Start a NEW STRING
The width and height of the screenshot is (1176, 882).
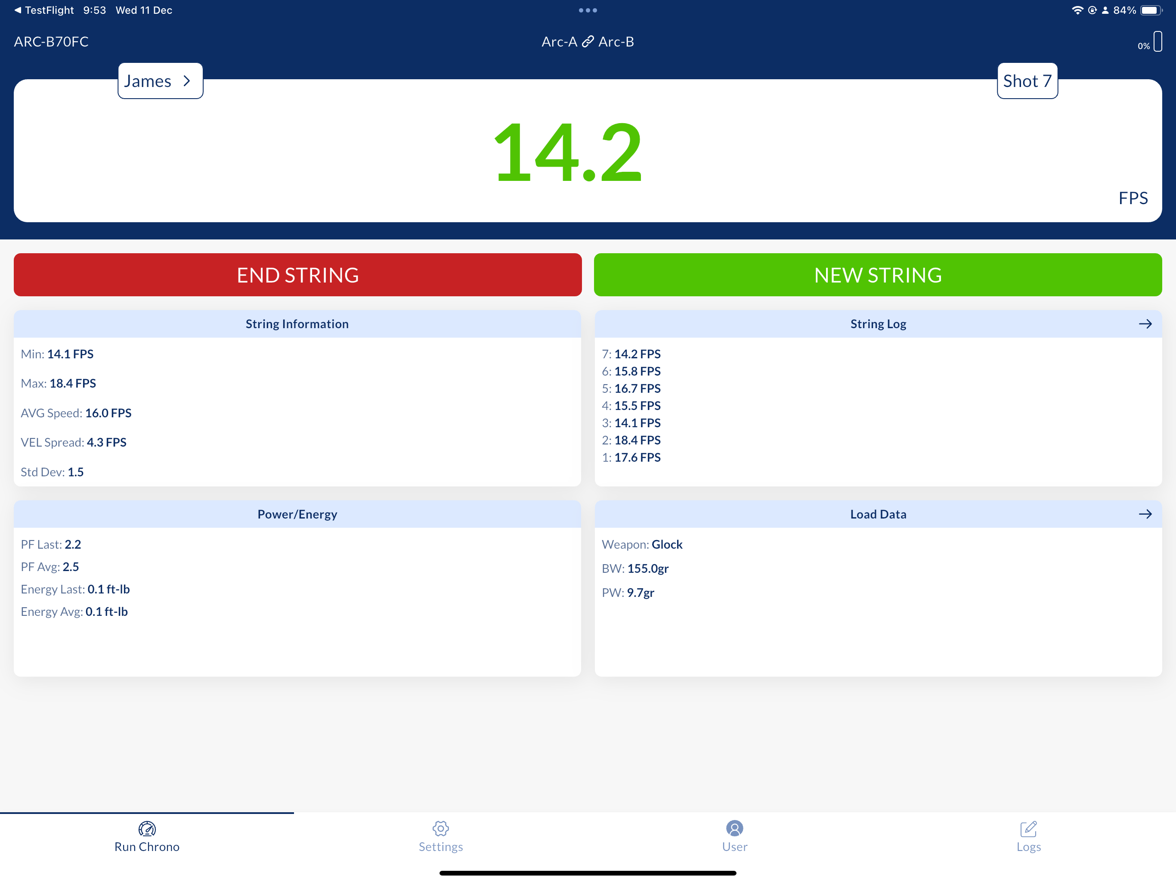coord(878,274)
